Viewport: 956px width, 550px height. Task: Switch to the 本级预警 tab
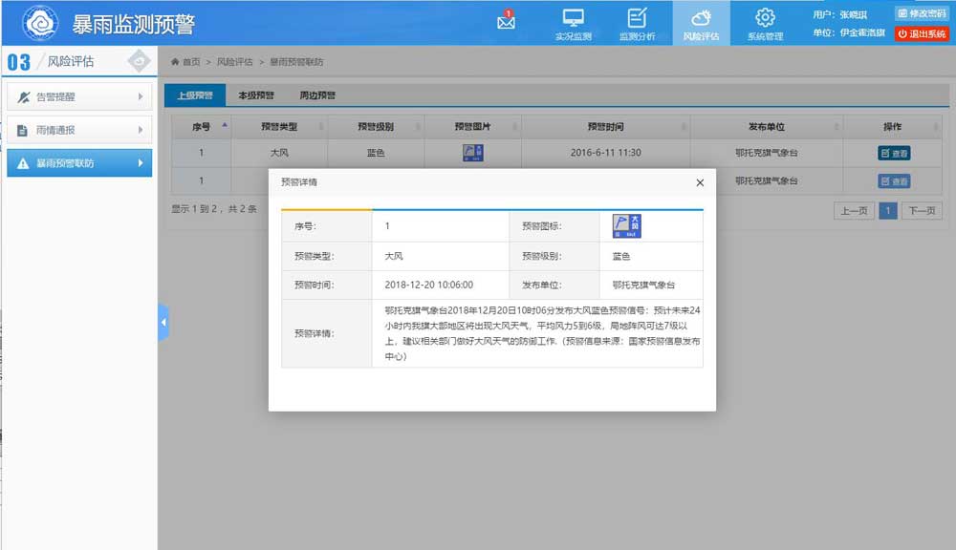click(255, 95)
